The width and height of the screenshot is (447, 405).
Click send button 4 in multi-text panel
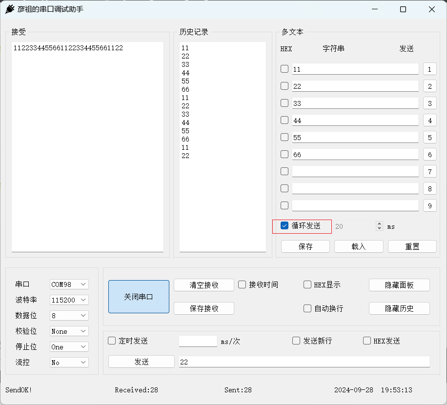(x=429, y=121)
